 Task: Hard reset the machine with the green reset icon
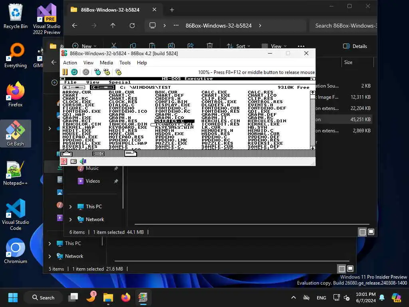[74, 72]
